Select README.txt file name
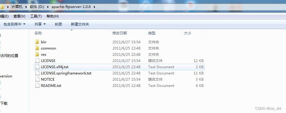 point(51,86)
